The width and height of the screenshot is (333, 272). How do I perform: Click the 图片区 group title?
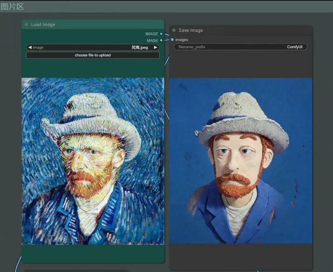click(x=12, y=7)
